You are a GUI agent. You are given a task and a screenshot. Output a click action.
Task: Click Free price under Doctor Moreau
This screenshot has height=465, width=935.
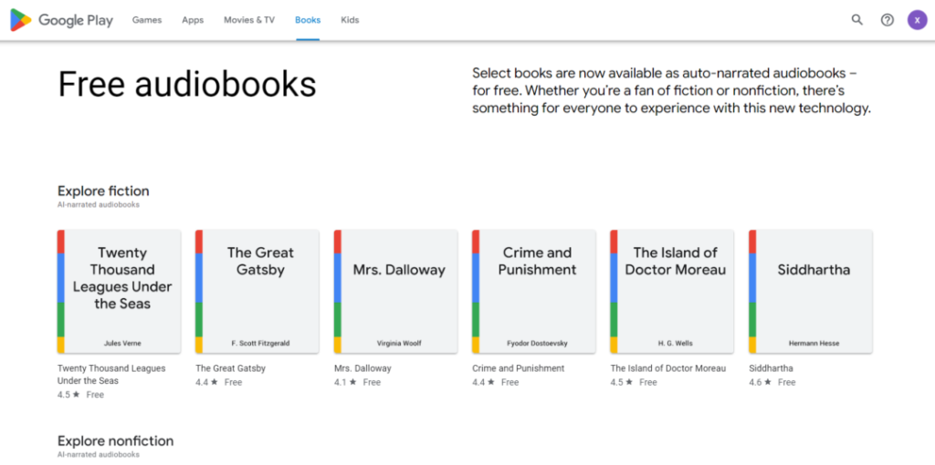(648, 382)
